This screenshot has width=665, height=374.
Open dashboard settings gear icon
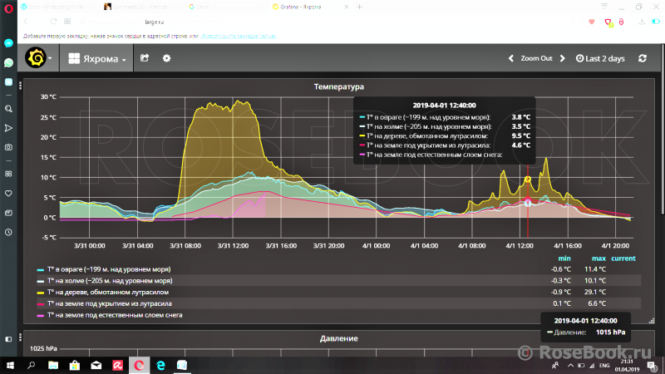tap(166, 58)
